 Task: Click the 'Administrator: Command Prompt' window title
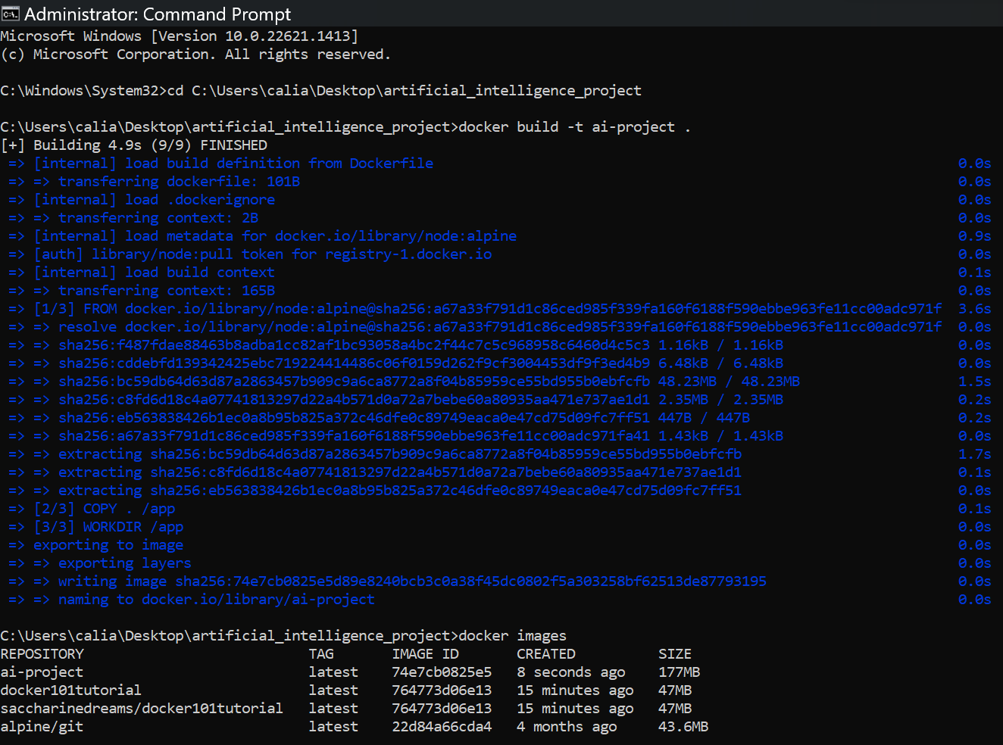[x=158, y=14]
